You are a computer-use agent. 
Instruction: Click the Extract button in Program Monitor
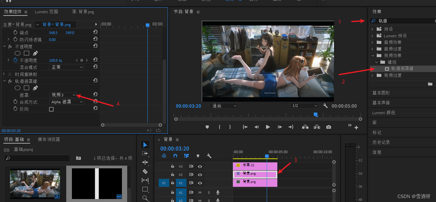[317, 127]
